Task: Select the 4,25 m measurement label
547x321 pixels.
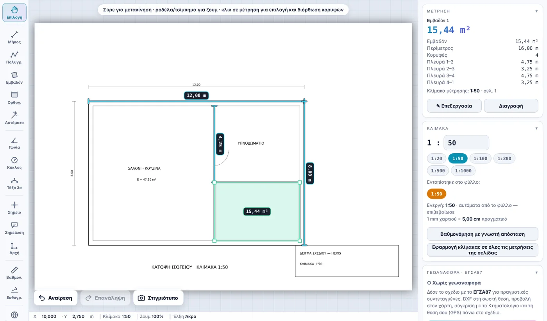Action: [220, 143]
